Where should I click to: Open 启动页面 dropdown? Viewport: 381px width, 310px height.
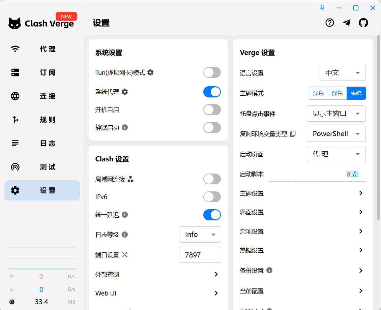[336, 154]
